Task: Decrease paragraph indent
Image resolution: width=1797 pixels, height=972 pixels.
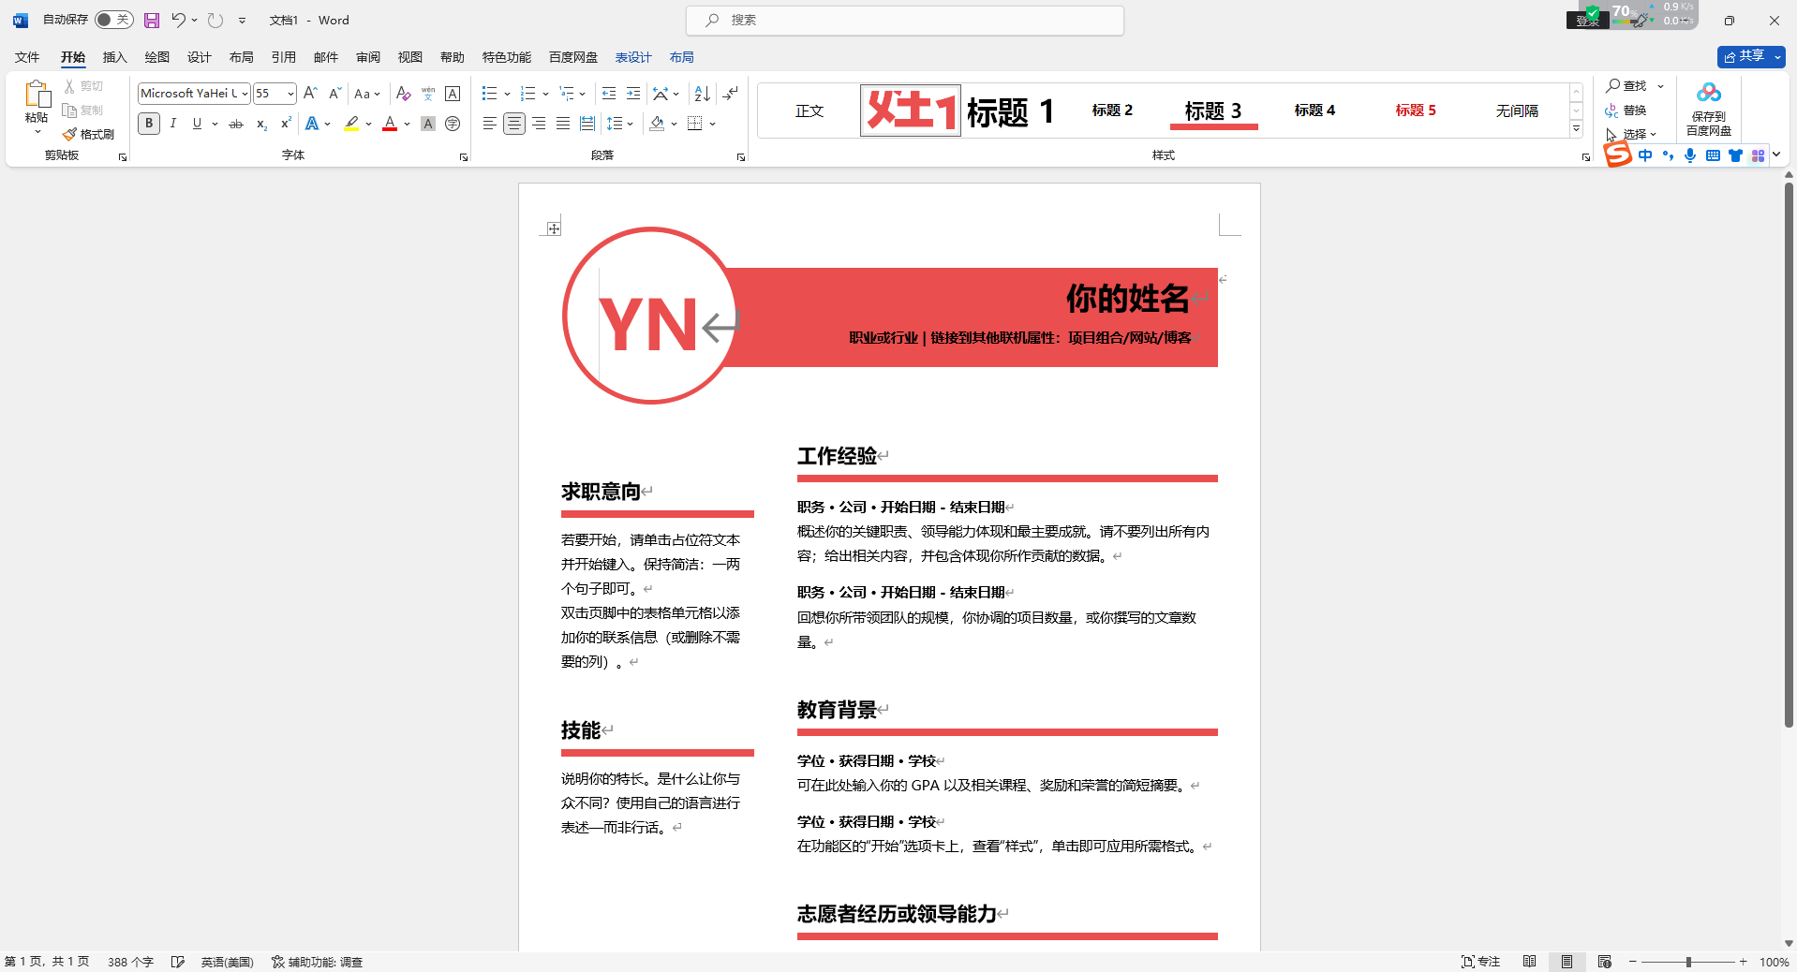Action: coord(609,94)
